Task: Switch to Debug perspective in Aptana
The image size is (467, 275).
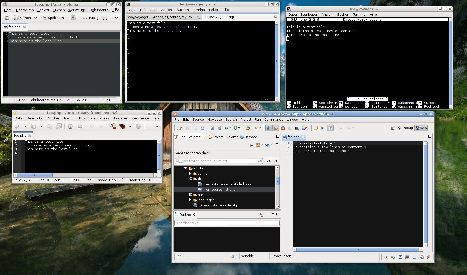Action: coord(405,128)
